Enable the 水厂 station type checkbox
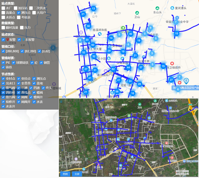199x178 pixels. [3, 8]
